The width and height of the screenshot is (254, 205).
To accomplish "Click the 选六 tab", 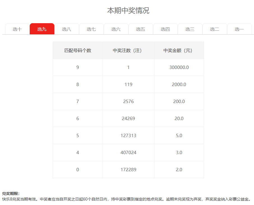I will point(116,29).
